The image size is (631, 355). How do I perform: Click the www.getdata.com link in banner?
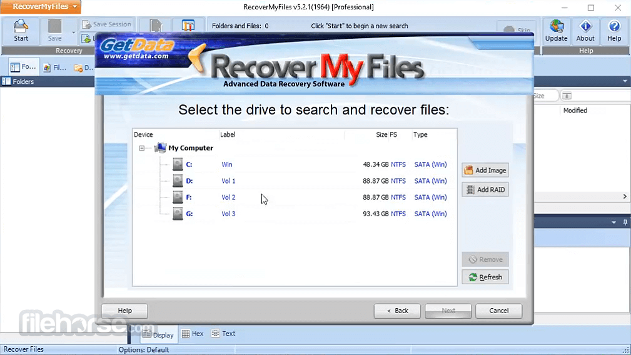point(136,56)
